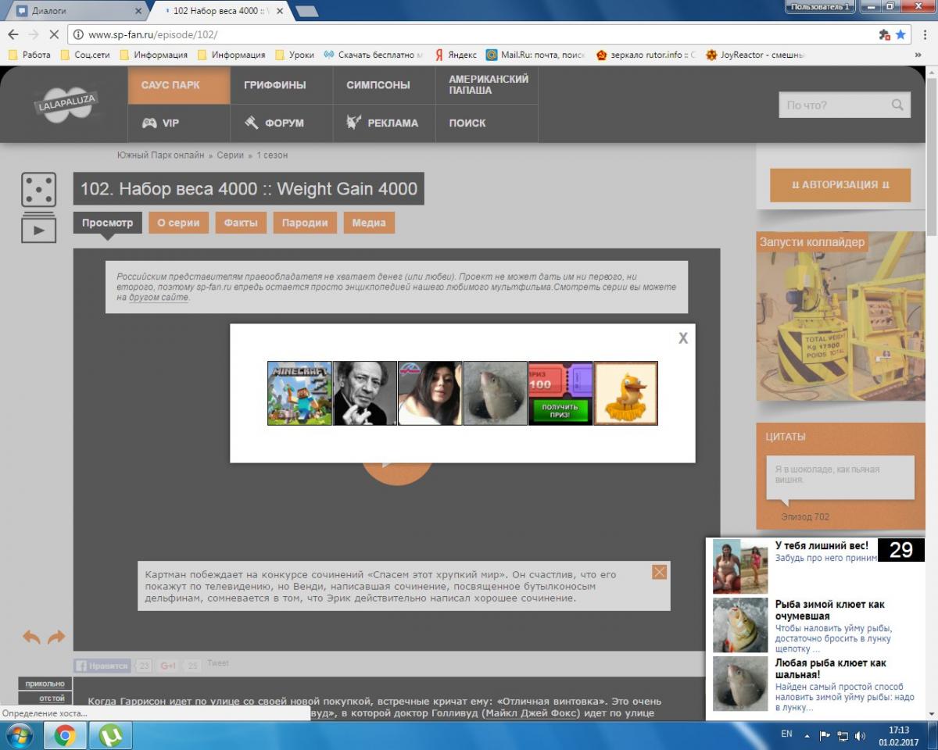Open the 'Запусти коллайдер' banner

pos(840,316)
